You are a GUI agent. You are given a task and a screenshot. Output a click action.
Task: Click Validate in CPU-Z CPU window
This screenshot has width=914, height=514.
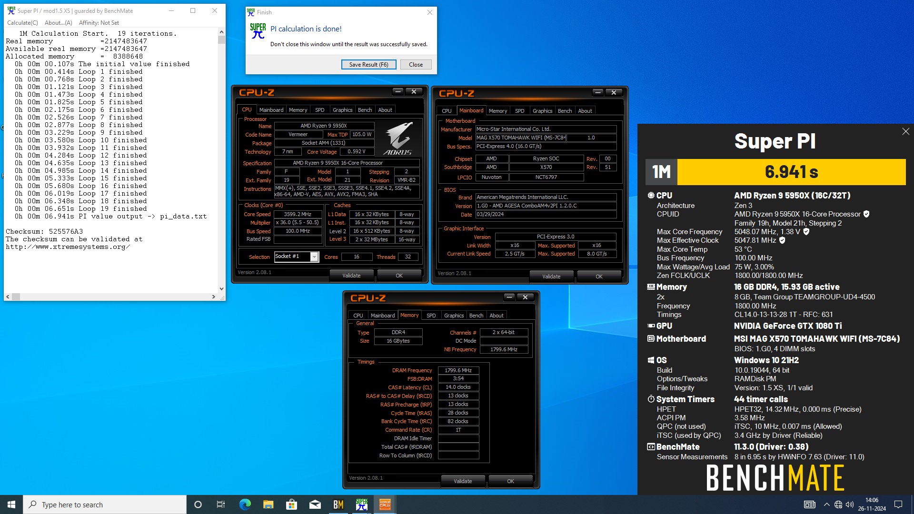point(351,276)
